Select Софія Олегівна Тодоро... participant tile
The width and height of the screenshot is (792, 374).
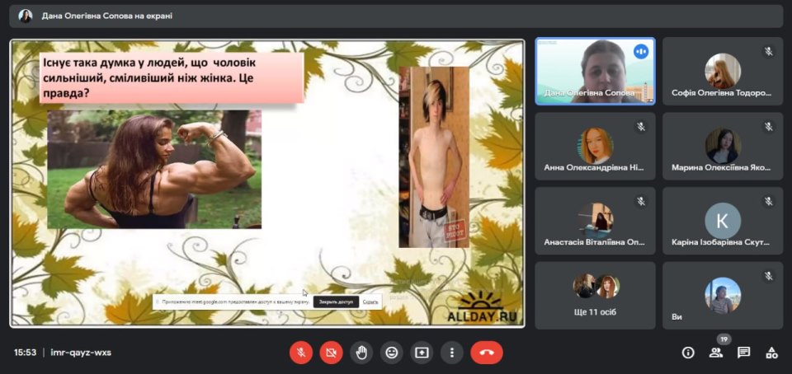coord(723,71)
